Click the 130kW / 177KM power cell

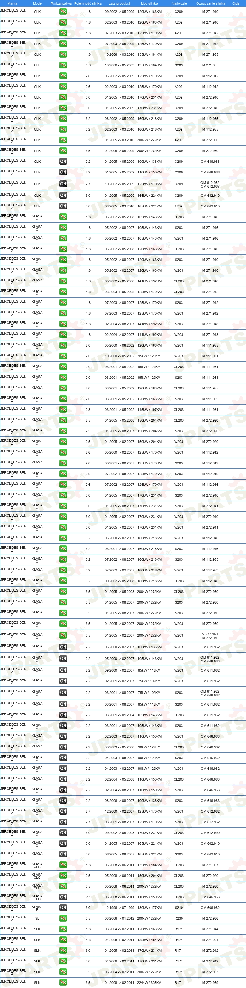[149, 907]
